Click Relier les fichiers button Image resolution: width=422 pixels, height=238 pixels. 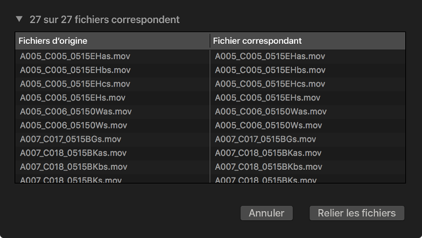coord(357,213)
